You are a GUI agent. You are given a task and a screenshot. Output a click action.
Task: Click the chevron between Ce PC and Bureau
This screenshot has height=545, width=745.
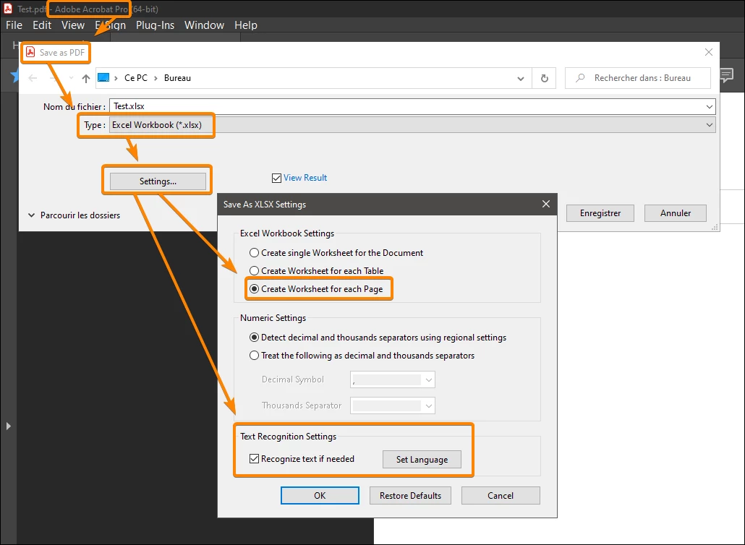click(x=156, y=78)
